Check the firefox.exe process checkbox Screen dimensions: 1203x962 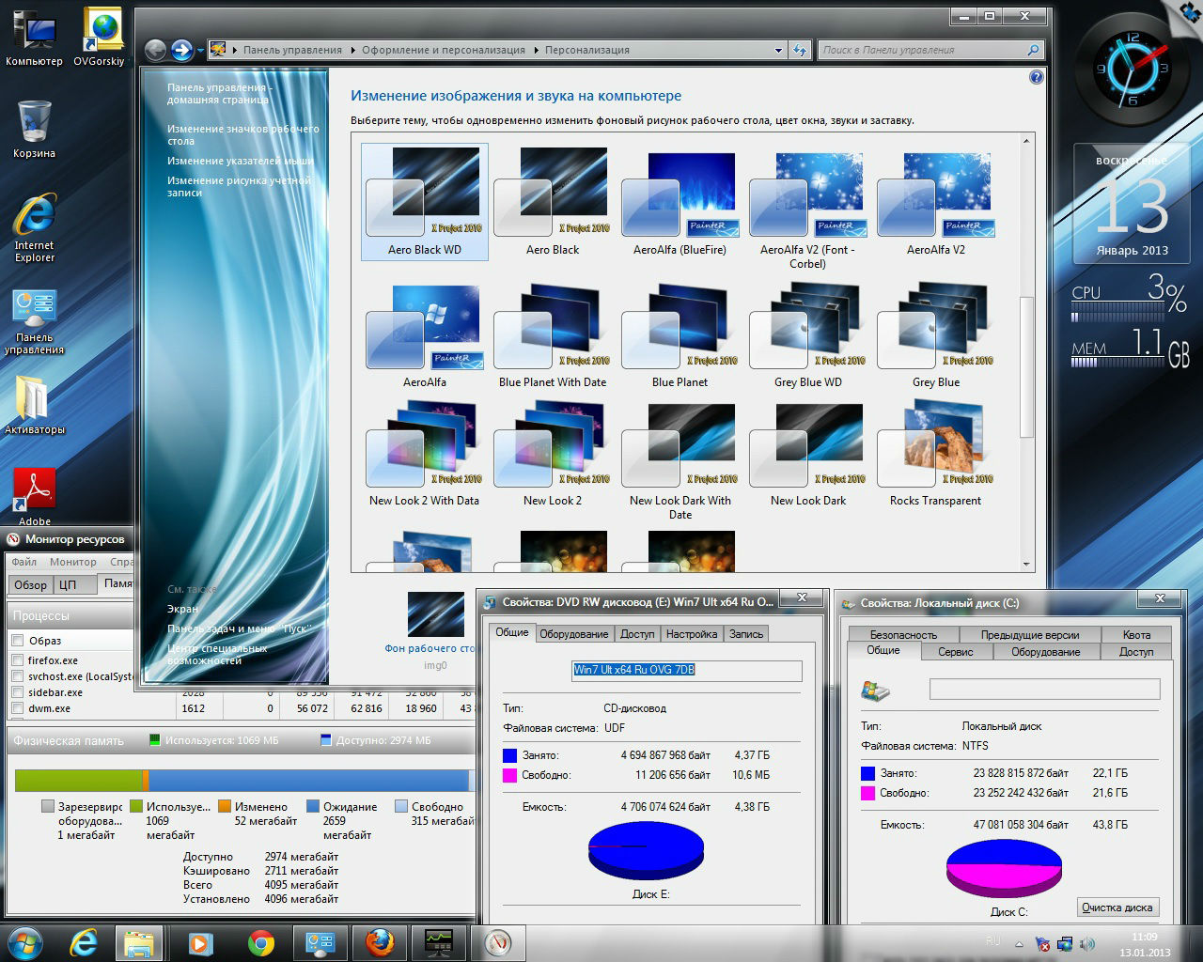(x=17, y=660)
